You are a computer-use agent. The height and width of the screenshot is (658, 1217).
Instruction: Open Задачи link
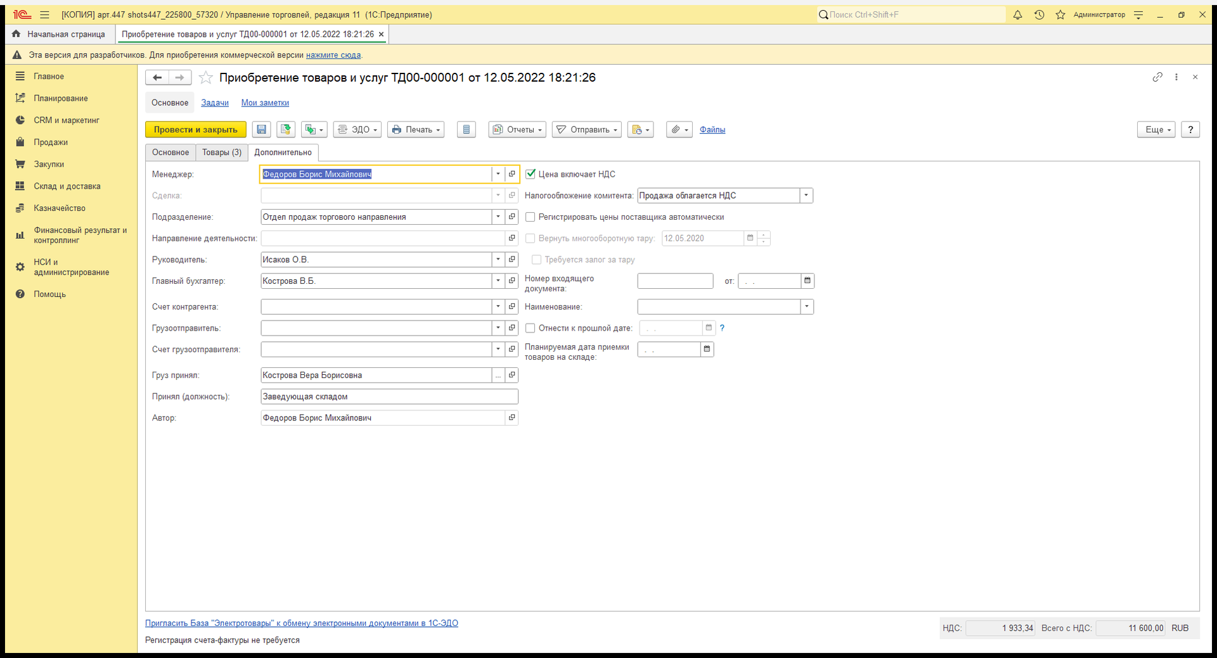coord(215,103)
